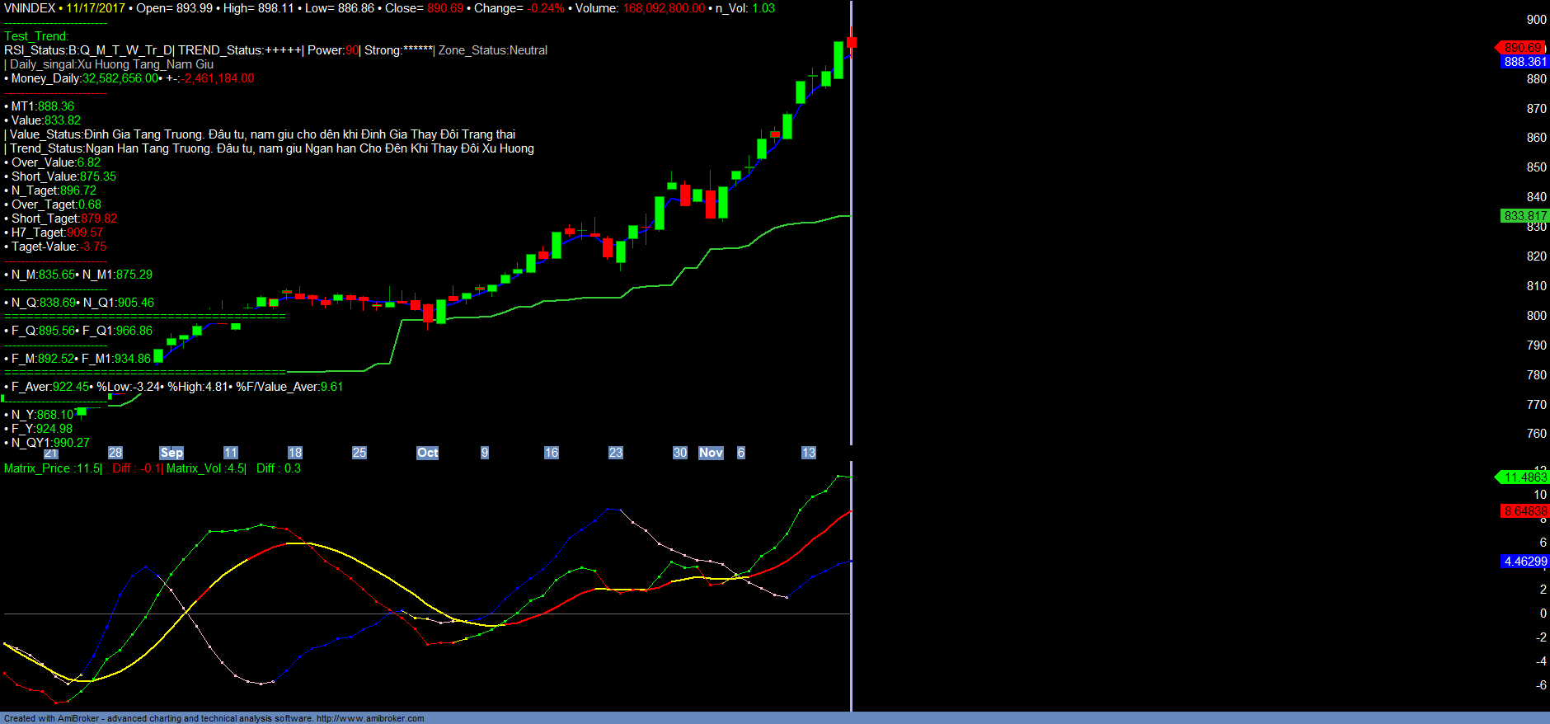
Task: Click the Zone_Status:Neutral text
Action: pos(493,50)
